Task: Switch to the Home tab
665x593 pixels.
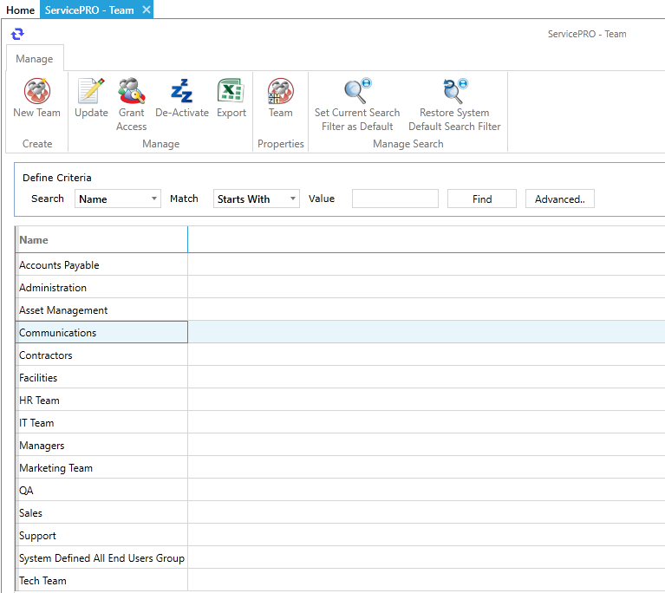Action: pyautogui.click(x=20, y=10)
